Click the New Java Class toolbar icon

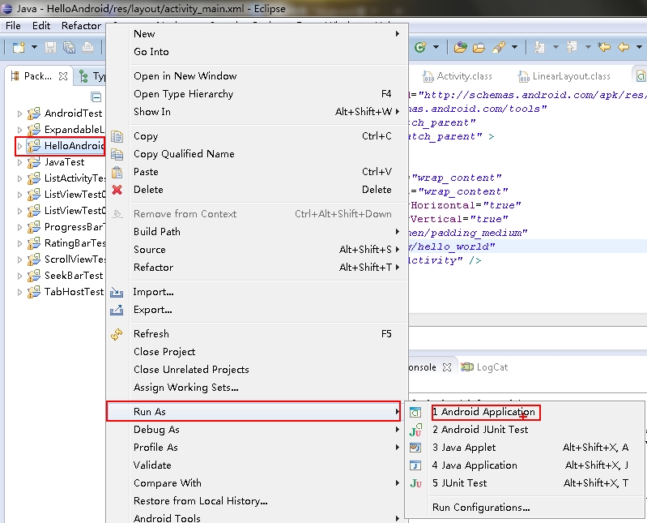420,48
